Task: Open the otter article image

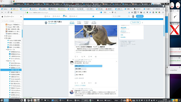Action: tap(96, 35)
